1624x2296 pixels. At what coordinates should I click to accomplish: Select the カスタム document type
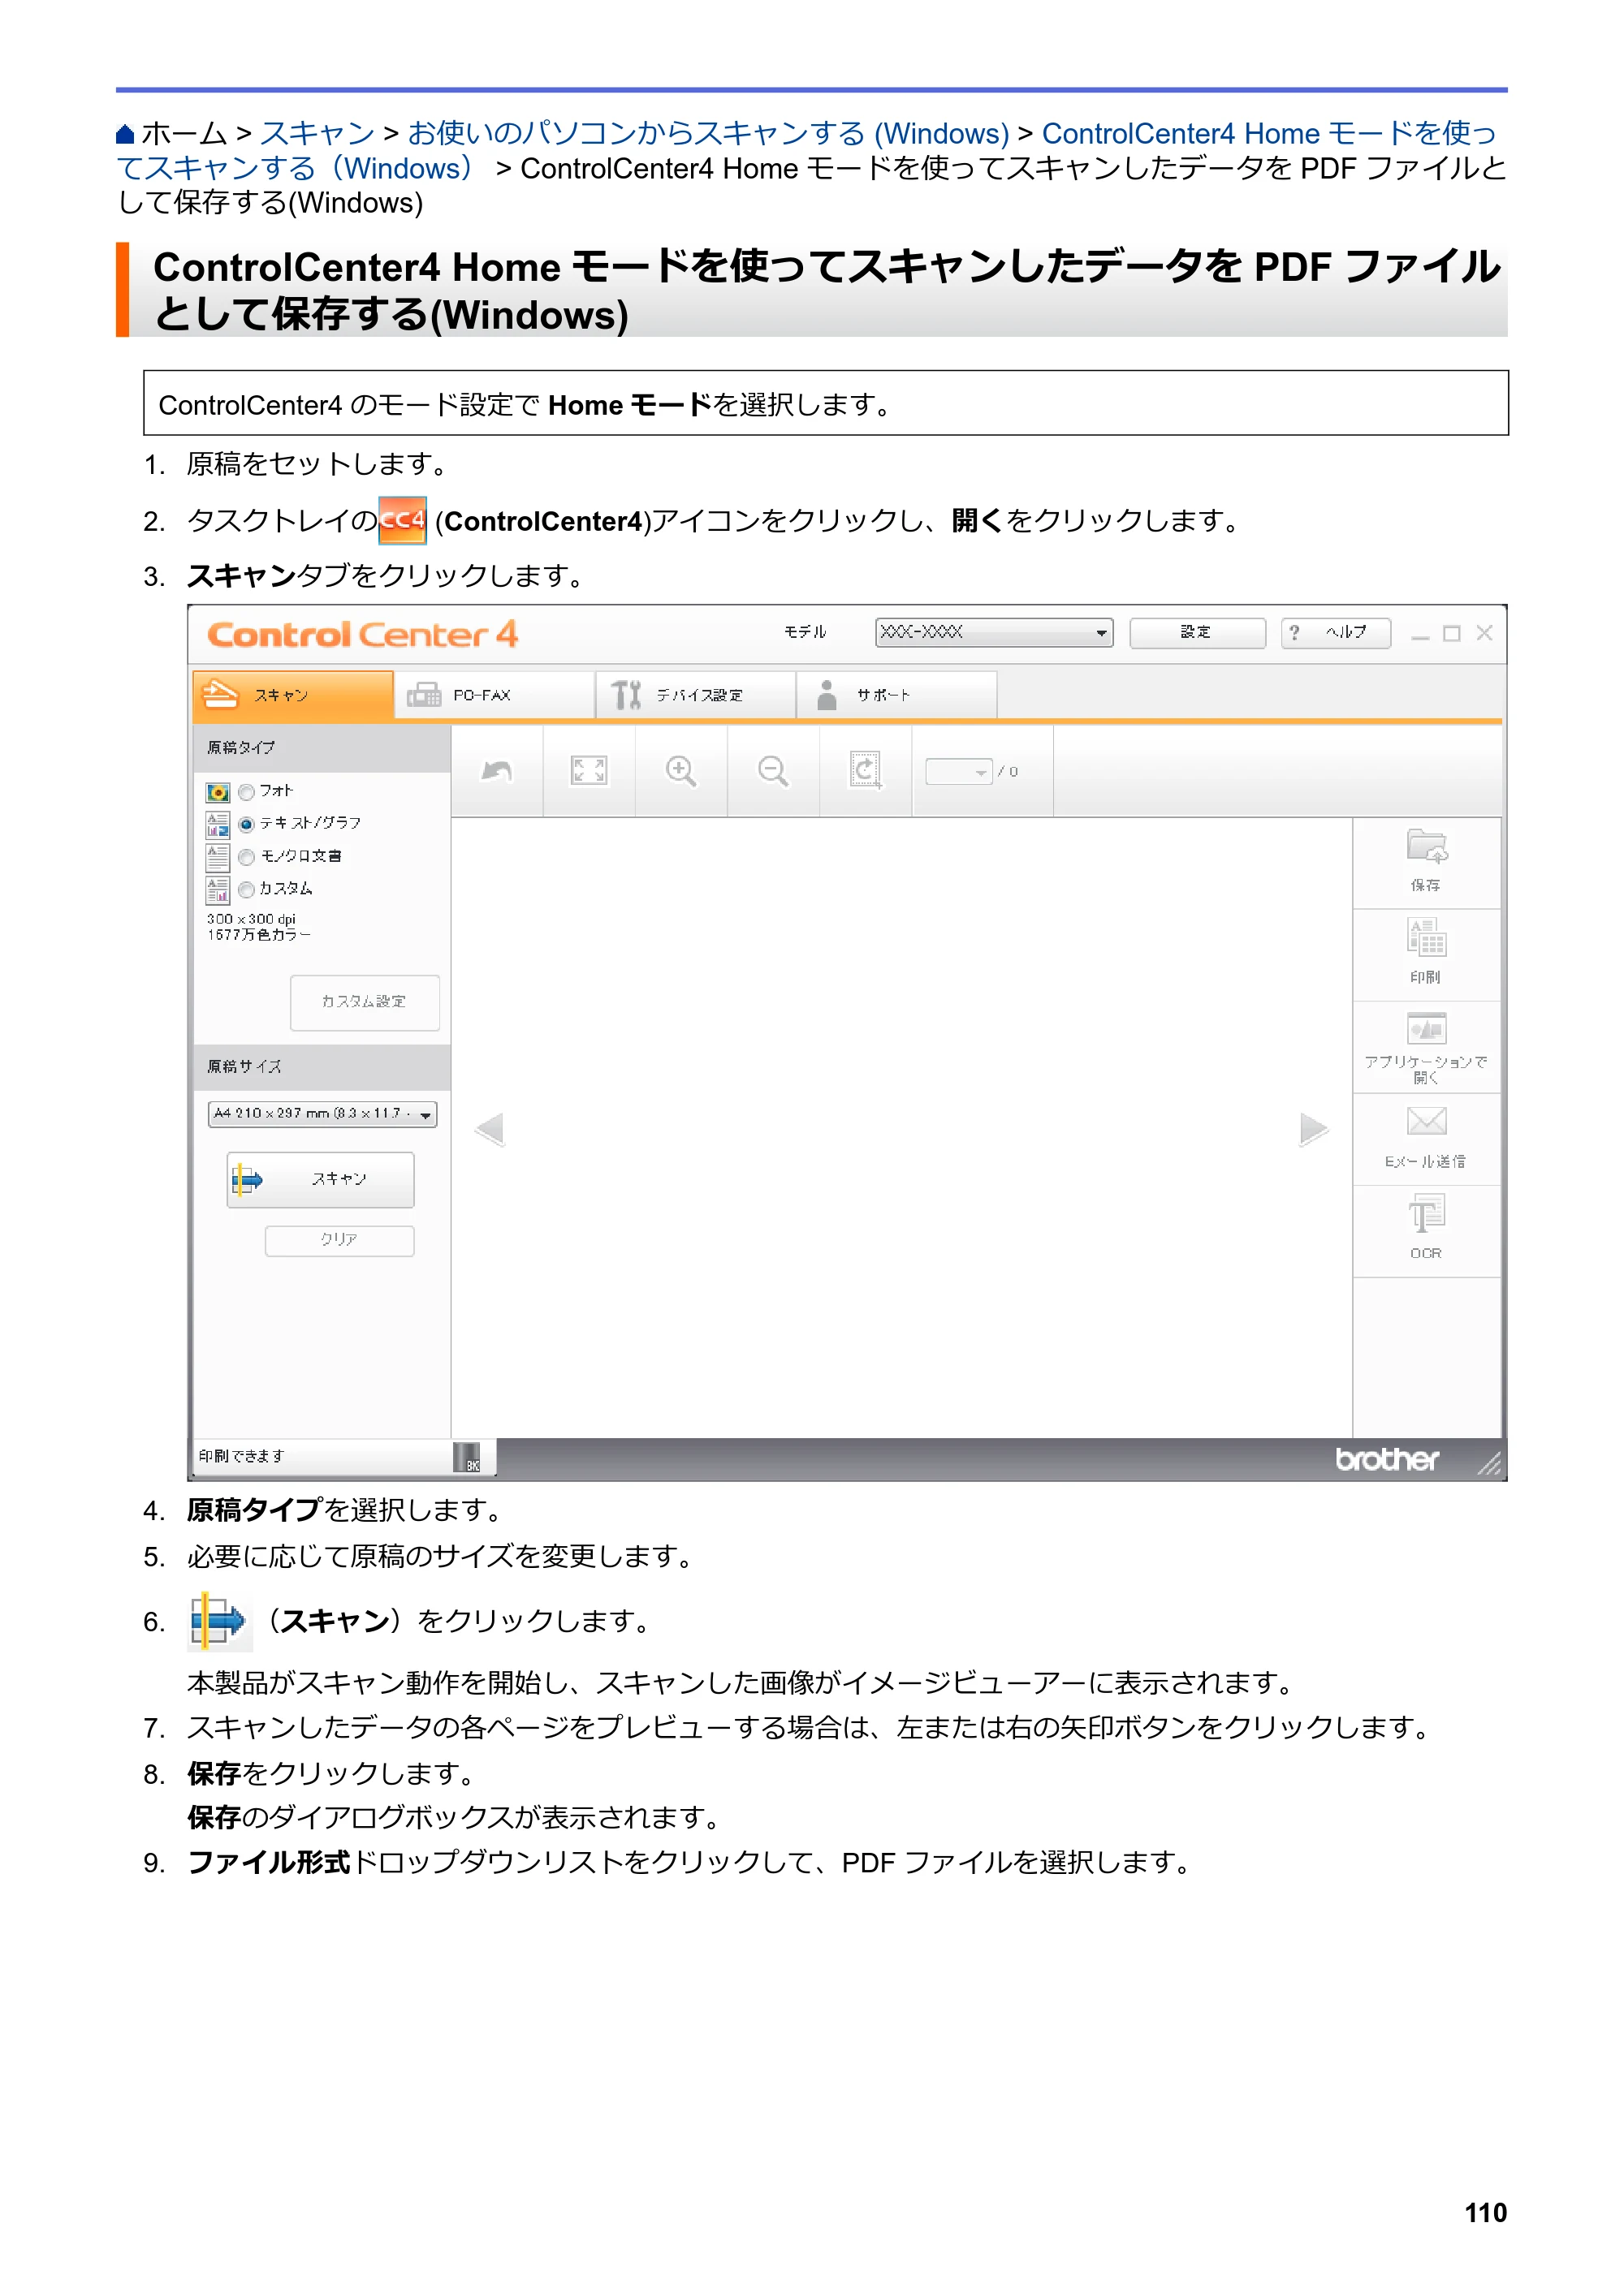(x=247, y=890)
